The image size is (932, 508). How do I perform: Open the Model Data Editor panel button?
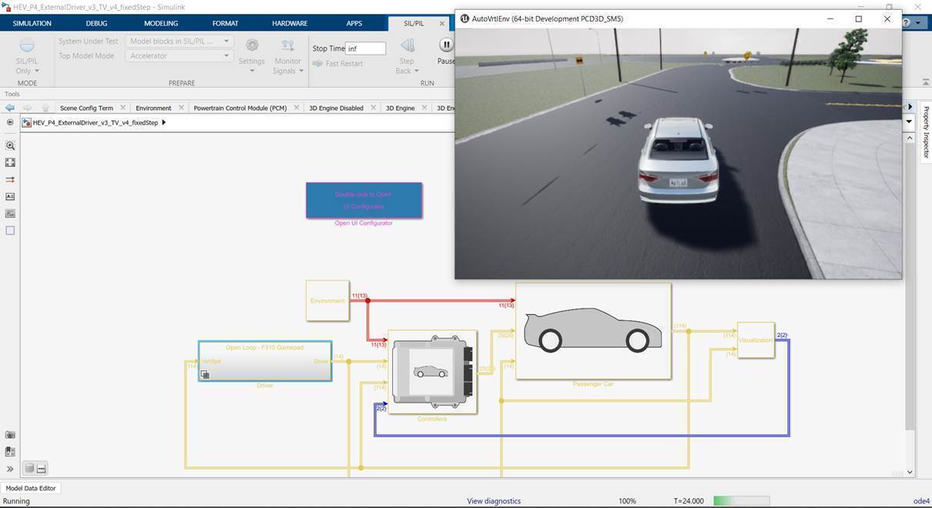pos(31,488)
